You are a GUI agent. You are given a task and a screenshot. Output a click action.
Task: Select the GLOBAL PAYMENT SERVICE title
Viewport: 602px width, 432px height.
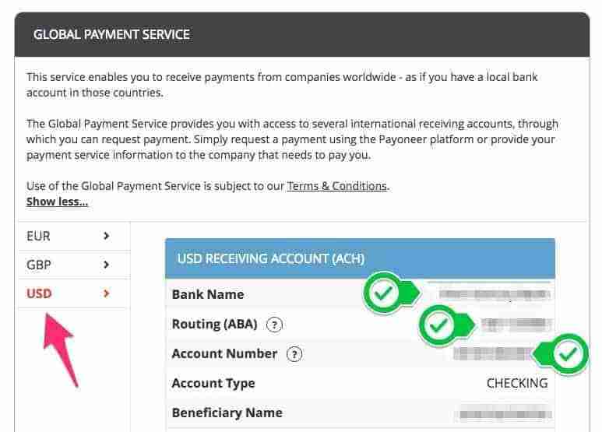click(111, 34)
